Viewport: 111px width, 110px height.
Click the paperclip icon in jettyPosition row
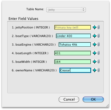click(x=98, y=27)
